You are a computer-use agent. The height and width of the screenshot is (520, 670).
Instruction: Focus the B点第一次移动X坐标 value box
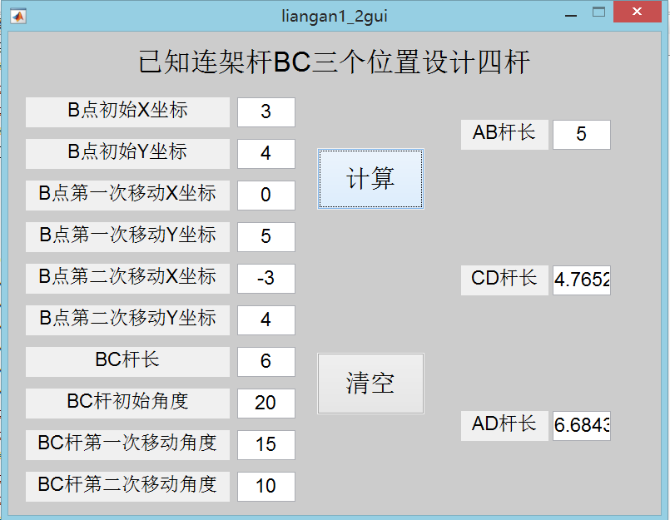click(266, 195)
